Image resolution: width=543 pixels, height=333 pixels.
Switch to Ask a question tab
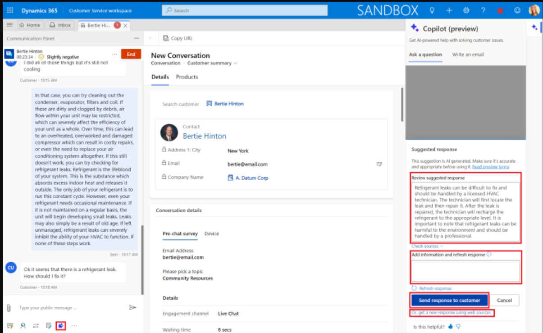click(425, 55)
